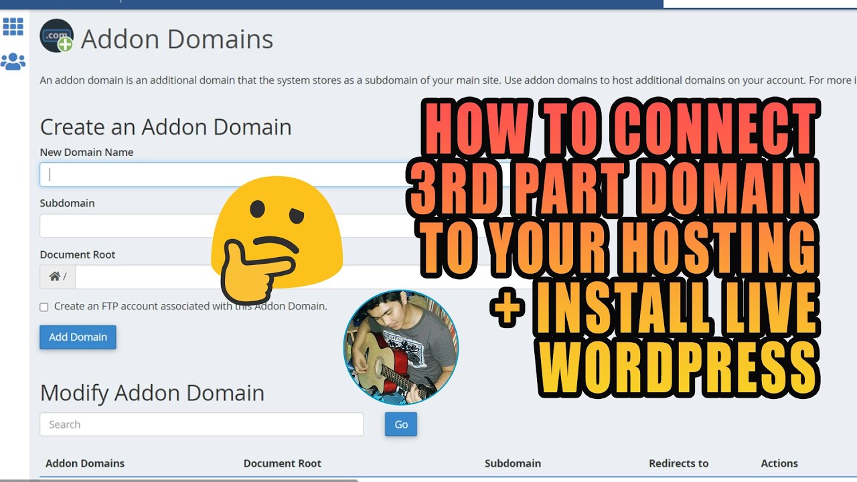Open the cPanel apps grid icon
This screenshot has width=857, height=482.
pos(13,27)
